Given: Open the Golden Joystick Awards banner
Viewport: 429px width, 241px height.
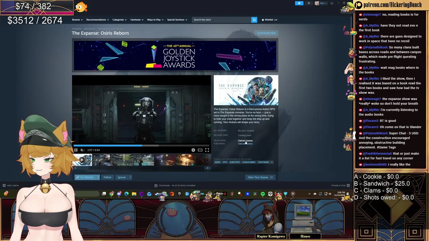Looking at the screenshot, I should pos(175,56).
